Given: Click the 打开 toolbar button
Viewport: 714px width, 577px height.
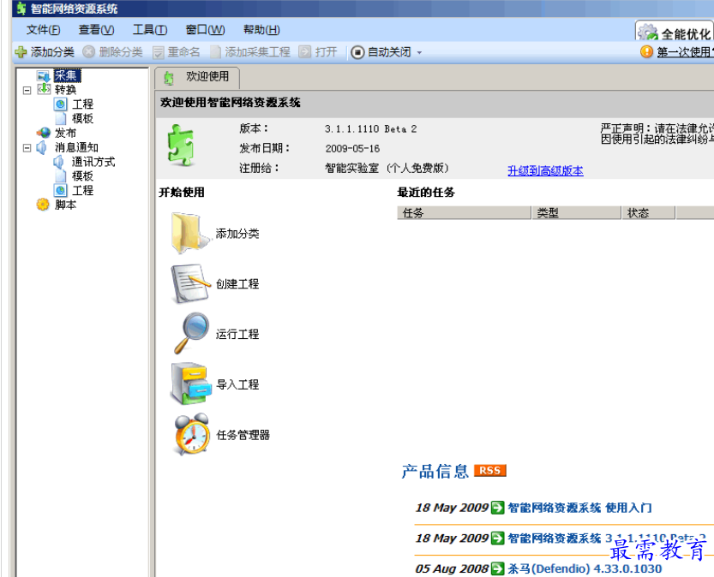Looking at the screenshot, I should point(318,52).
